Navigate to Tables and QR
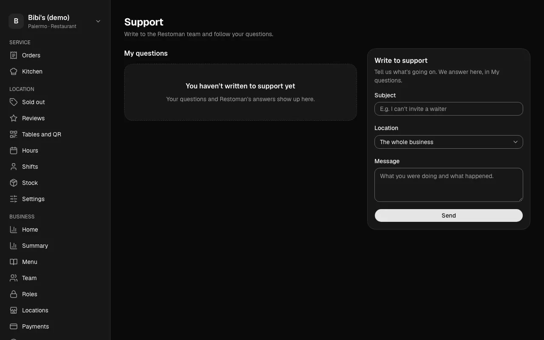 click(x=55, y=134)
